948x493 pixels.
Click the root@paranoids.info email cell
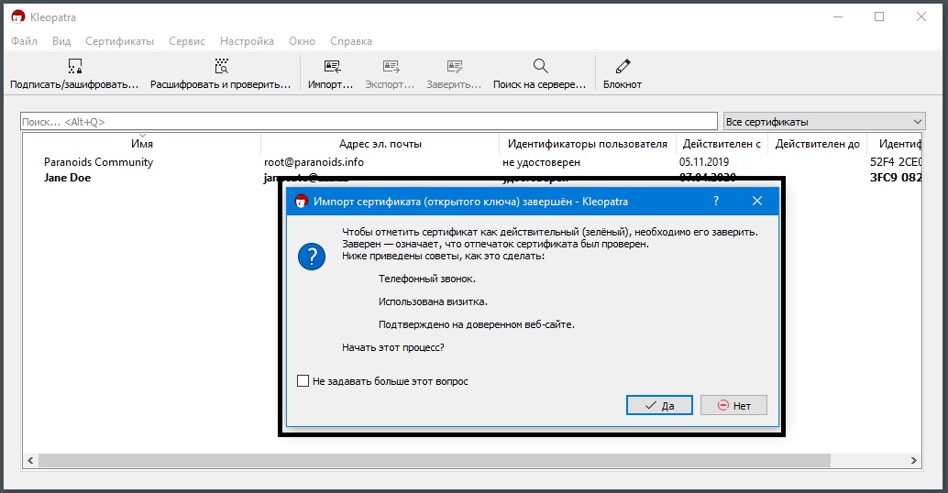(314, 162)
